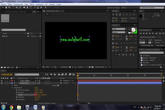Take snapshot with the camera icon in viewer
Viewport: 165px width, 110px height.
70,67
